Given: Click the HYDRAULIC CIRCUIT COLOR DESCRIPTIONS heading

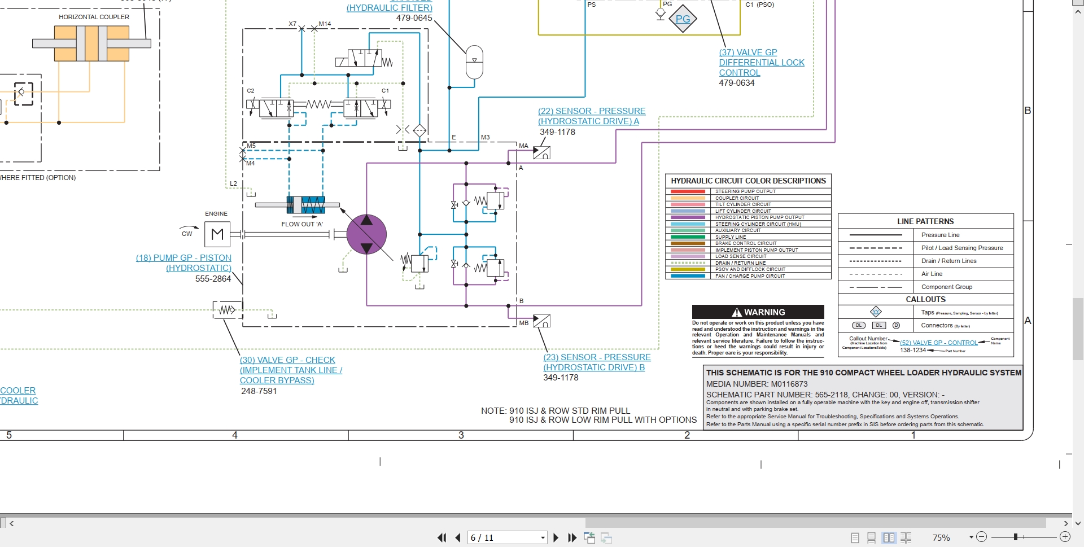Looking at the screenshot, I should point(749,181).
